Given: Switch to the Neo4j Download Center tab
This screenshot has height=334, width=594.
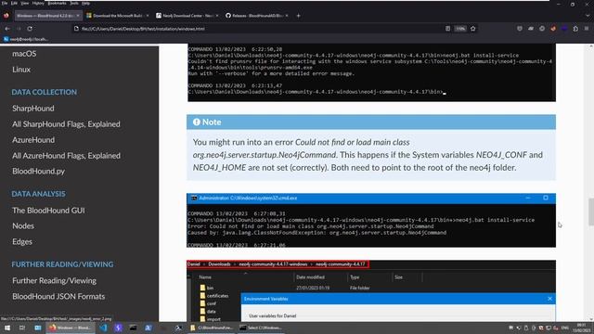Looking at the screenshot, I should pos(187,16).
